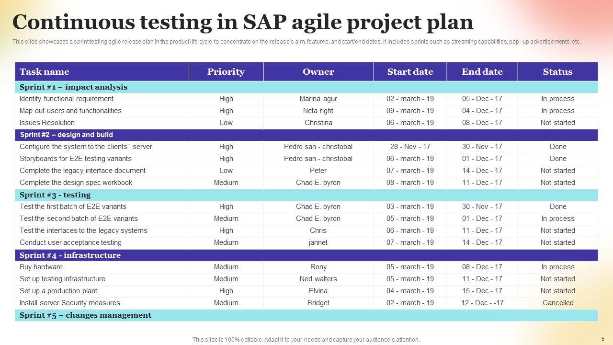613x345 pixels.
Task: Select the "Priority" column header
Action: click(226, 72)
